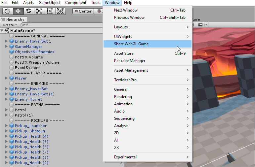255x167 pixels.
Task: Select the Rotate tool
Action: [x=29, y=11]
